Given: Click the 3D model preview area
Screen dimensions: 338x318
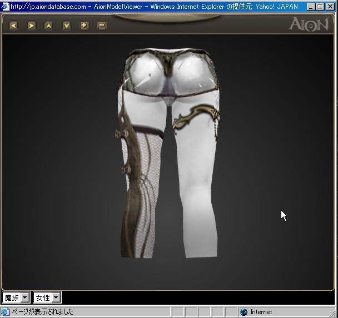Looking at the screenshot, I should point(168,162).
